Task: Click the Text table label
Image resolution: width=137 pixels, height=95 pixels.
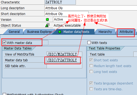Action: tap(97, 54)
